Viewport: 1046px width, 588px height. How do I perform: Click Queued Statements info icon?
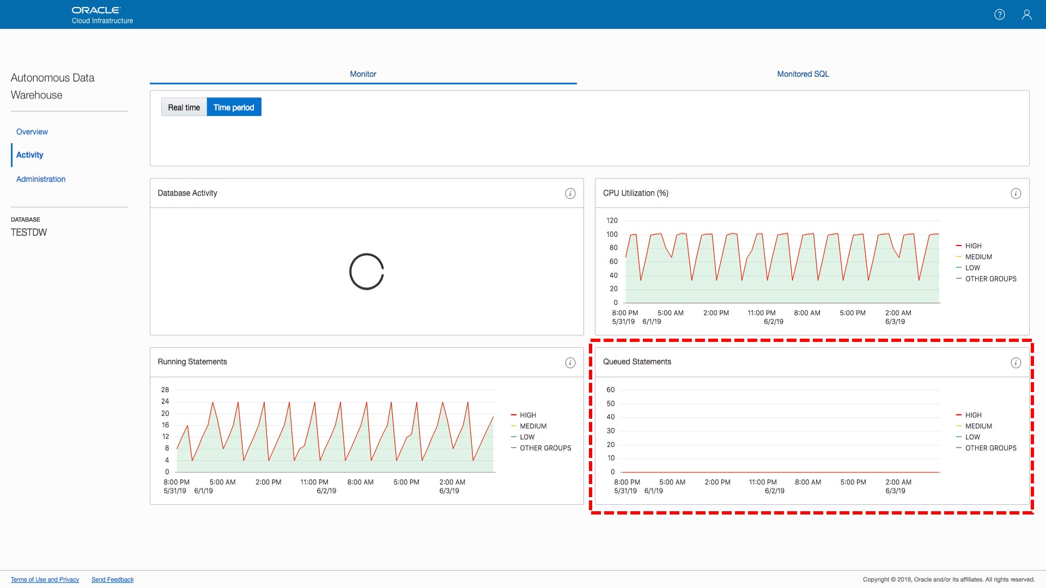point(1015,363)
